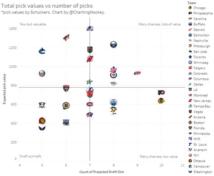The height and width of the screenshot is (176, 214).
Task: Select the Chicago Blackhawks chart marker
Action: [x=161, y=101]
